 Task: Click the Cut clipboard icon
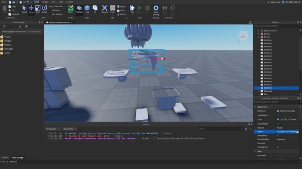coord(9,10)
